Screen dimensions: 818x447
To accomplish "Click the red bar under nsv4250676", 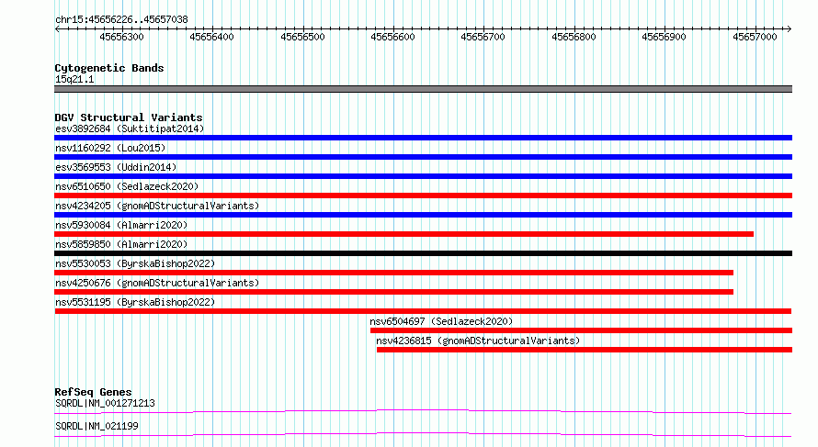I will coord(394,292).
